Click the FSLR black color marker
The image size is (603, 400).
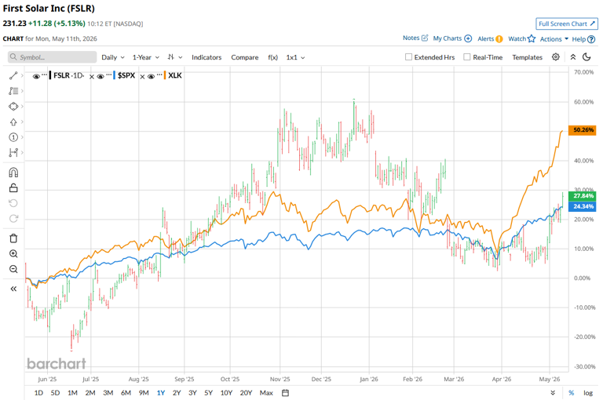tap(50, 75)
